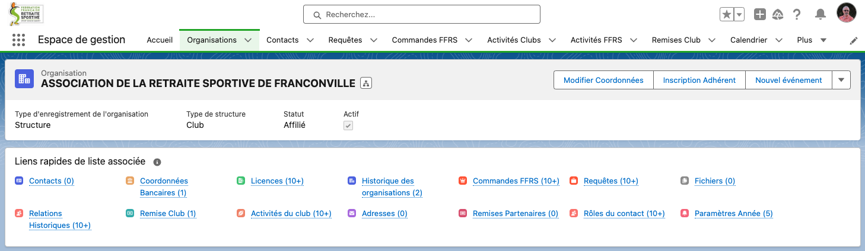This screenshot has width=865, height=251.
Task: Expand the favorites list dropdown arrow
Action: coord(739,14)
